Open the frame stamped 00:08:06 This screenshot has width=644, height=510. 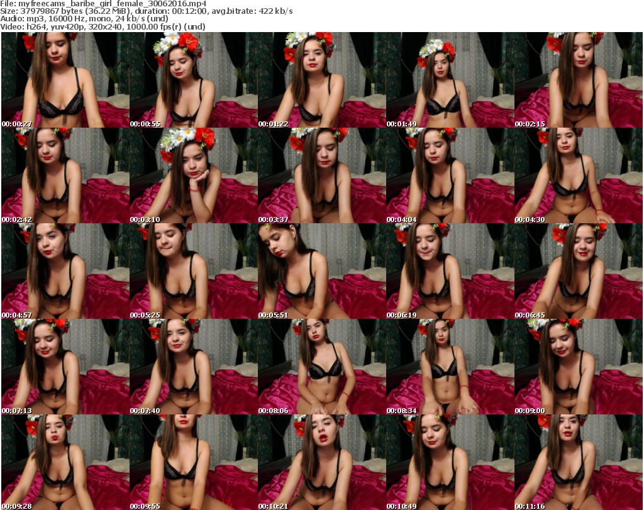(x=321, y=367)
